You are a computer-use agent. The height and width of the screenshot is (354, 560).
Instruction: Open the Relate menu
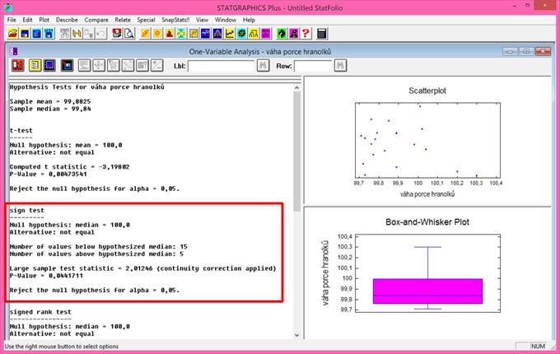click(x=123, y=20)
